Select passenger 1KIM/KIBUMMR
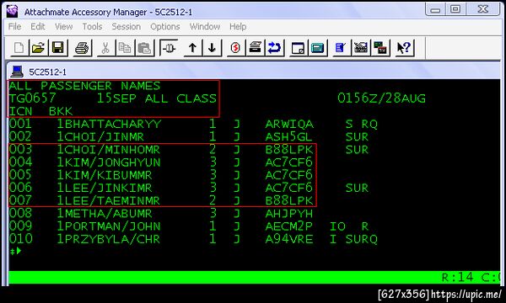 (105, 175)
